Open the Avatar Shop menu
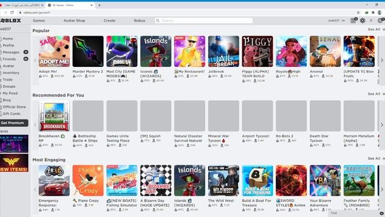Viewport: 385px width, 217px height. point(74,20)
